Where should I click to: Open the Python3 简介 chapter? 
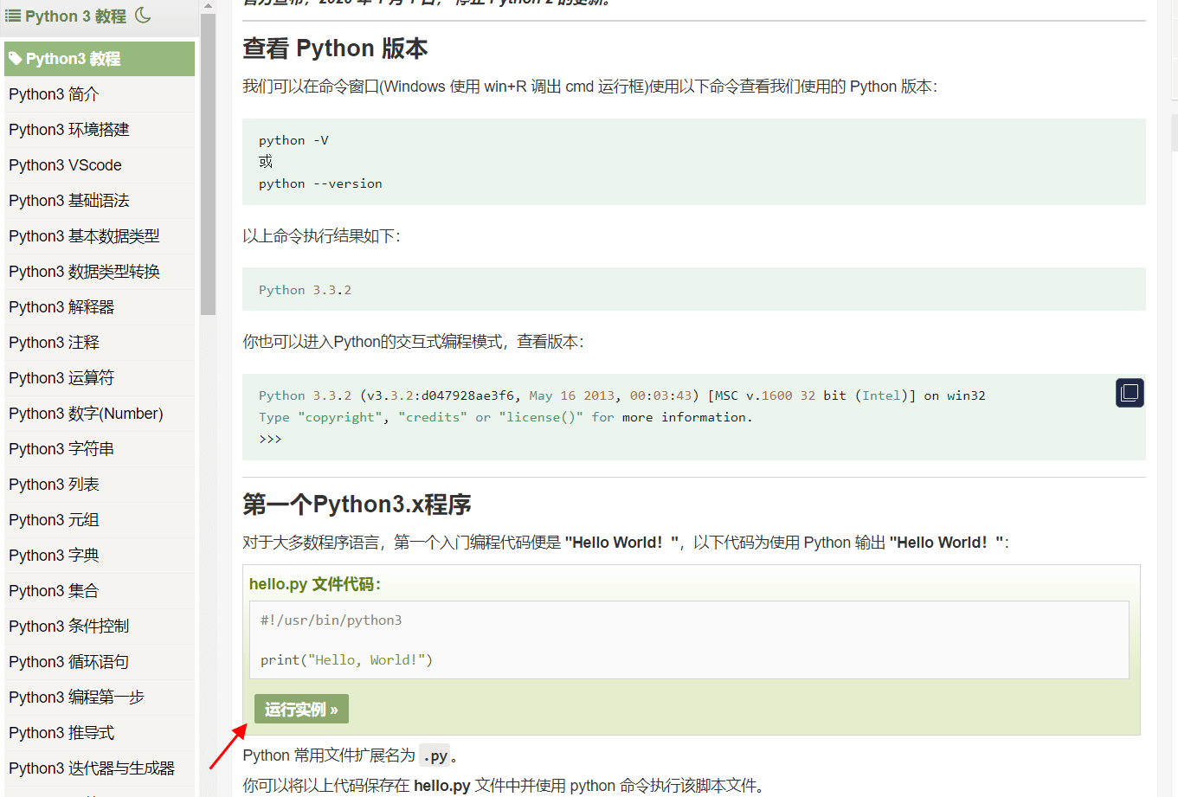pos(54,94)
